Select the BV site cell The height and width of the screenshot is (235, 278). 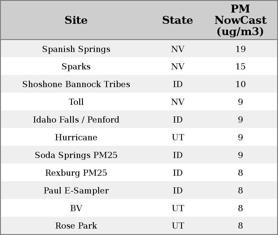[76, 208]
